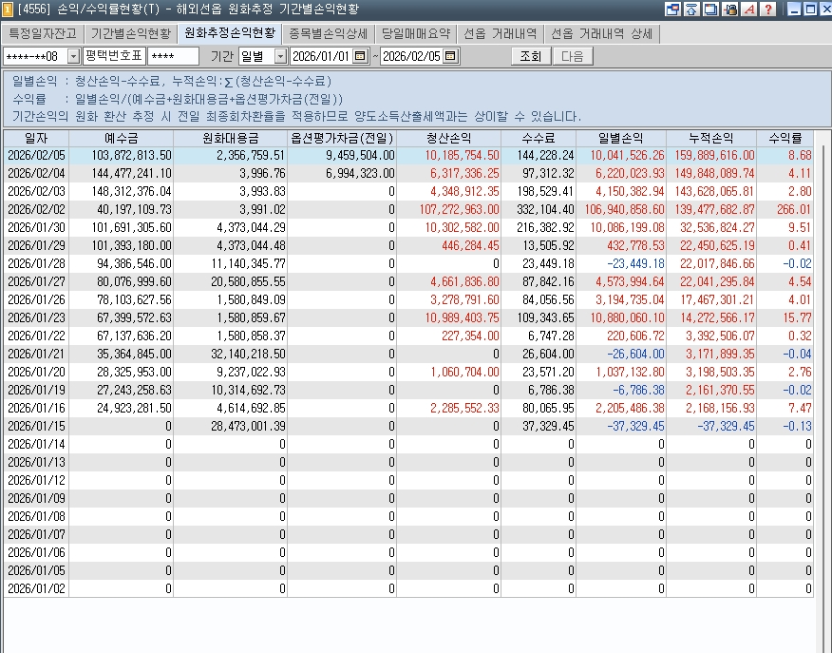Click the 수수료 column header

[x=539, y=138]
